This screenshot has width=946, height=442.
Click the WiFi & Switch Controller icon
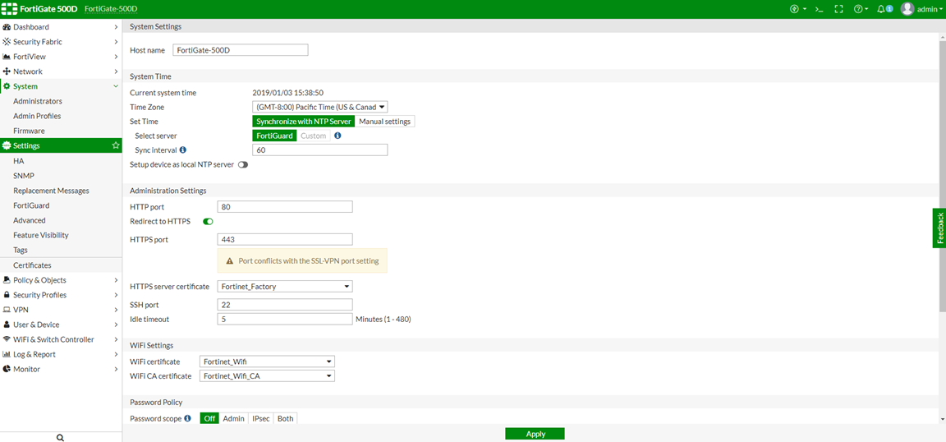tap(7, 339)
